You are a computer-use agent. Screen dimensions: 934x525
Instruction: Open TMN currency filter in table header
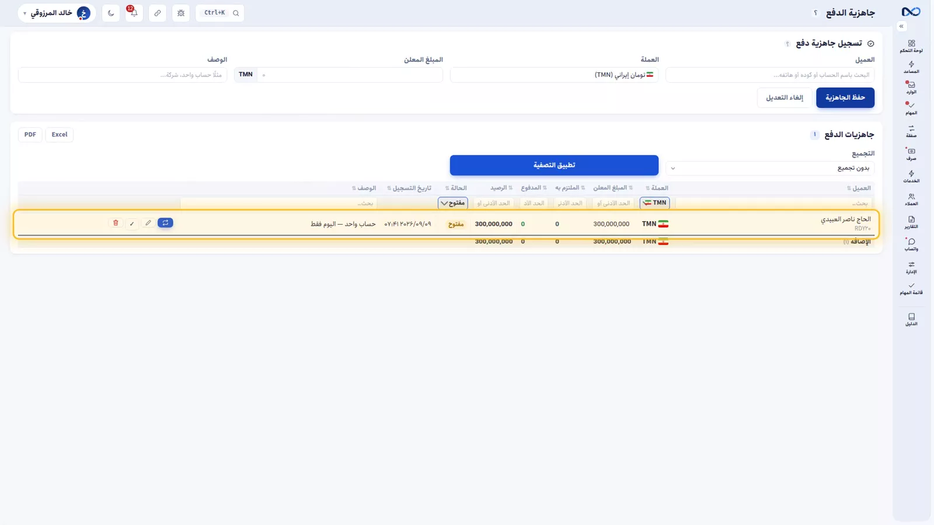point(655,203)
